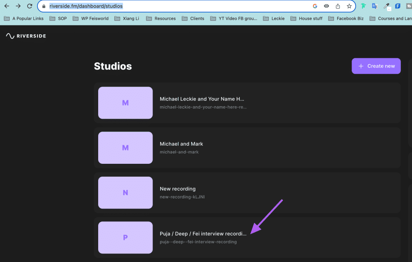Open the New recording studio

247,193
